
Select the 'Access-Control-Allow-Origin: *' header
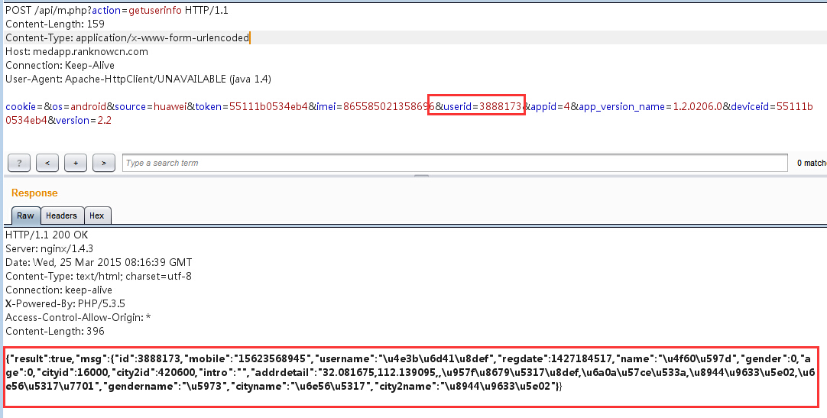[x=78, y=317]
